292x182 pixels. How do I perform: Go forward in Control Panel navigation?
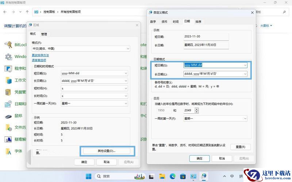13,12
